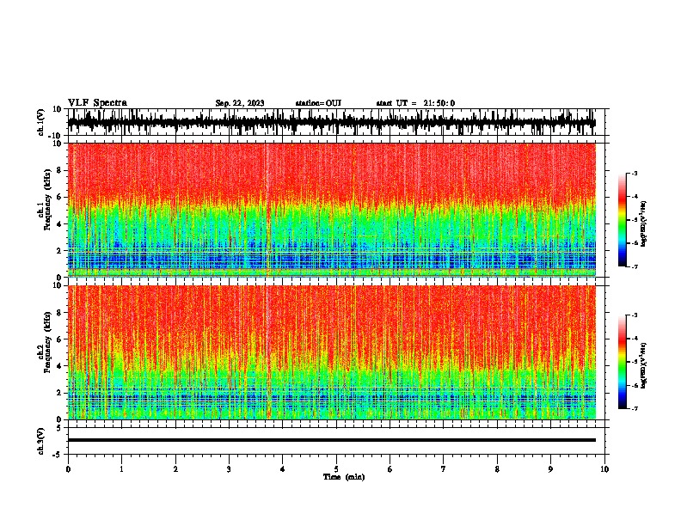Image resolution: width=681 pixels, height=526 pixels.
Task: Click time axis tick label '0'
Action: pyautogui.click(x=68, y=469)
